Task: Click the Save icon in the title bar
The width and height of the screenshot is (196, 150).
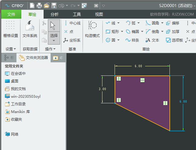Action: point(54,5)
